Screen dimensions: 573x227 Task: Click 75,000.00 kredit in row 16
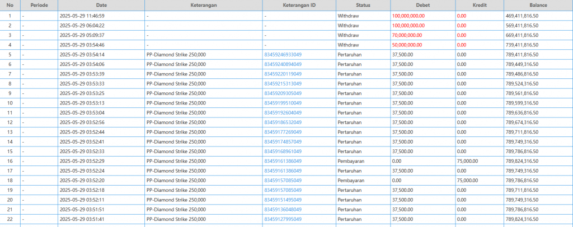(467, 161)
